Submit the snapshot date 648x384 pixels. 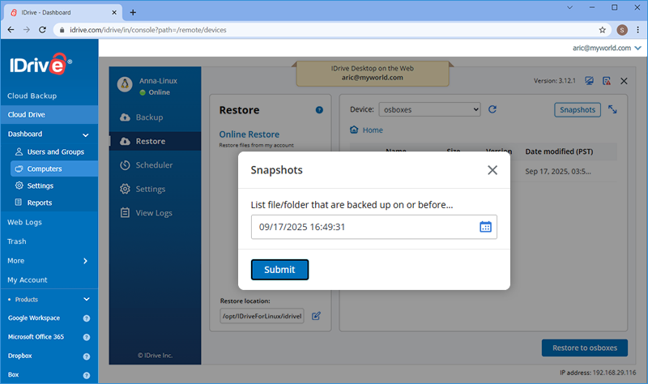(279, 270)
